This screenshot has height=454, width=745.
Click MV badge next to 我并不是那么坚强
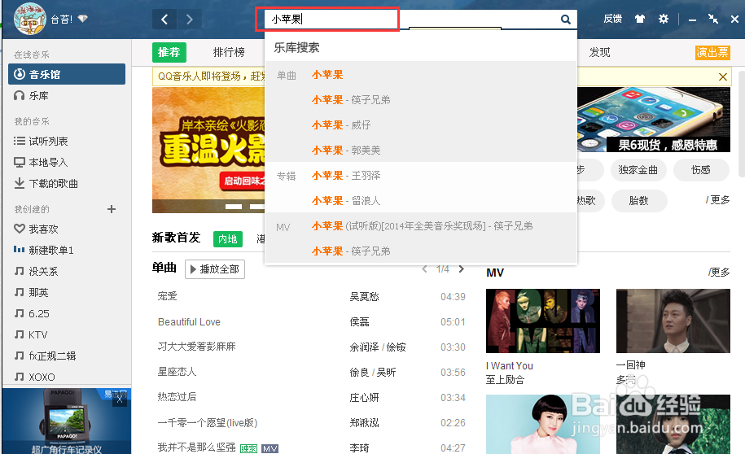click(270, 448)
